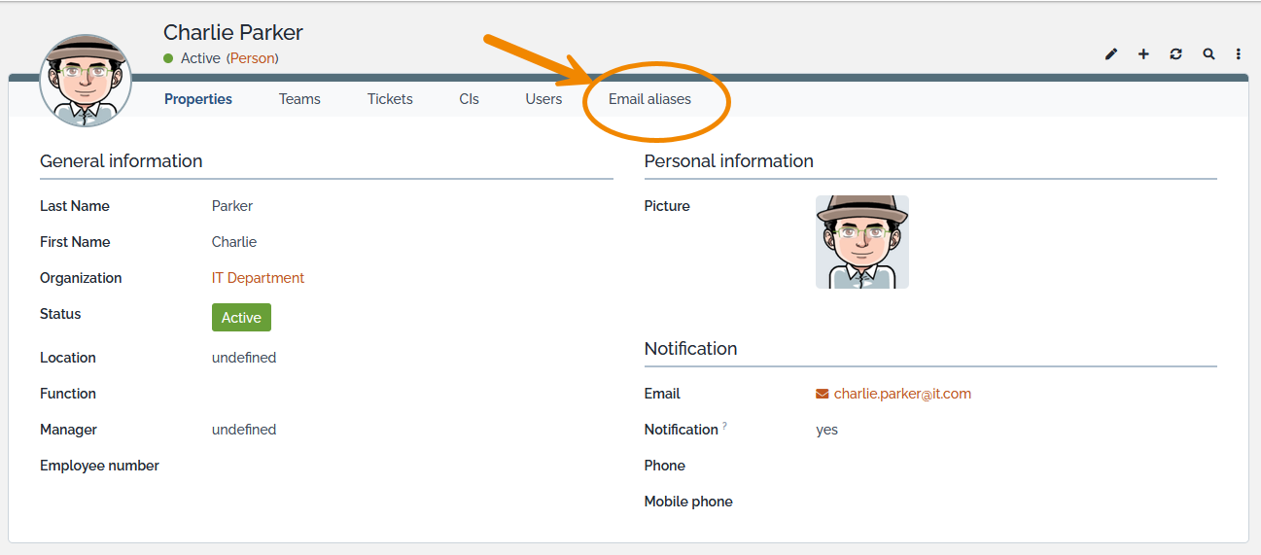Image resolution: width=1261 pixels, height=555 pixels.
Task: Click the magnifier search icon
Action: coord(1208,54)
